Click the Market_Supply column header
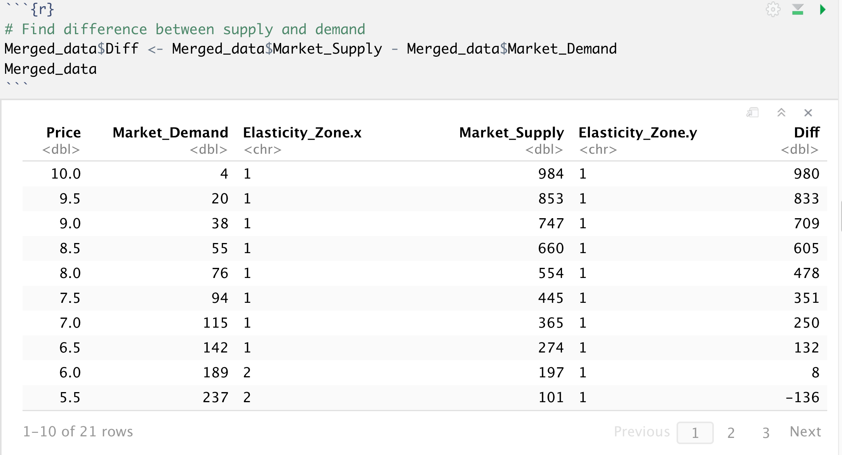Screen dimensions: 842x455 tap(511, 133)
